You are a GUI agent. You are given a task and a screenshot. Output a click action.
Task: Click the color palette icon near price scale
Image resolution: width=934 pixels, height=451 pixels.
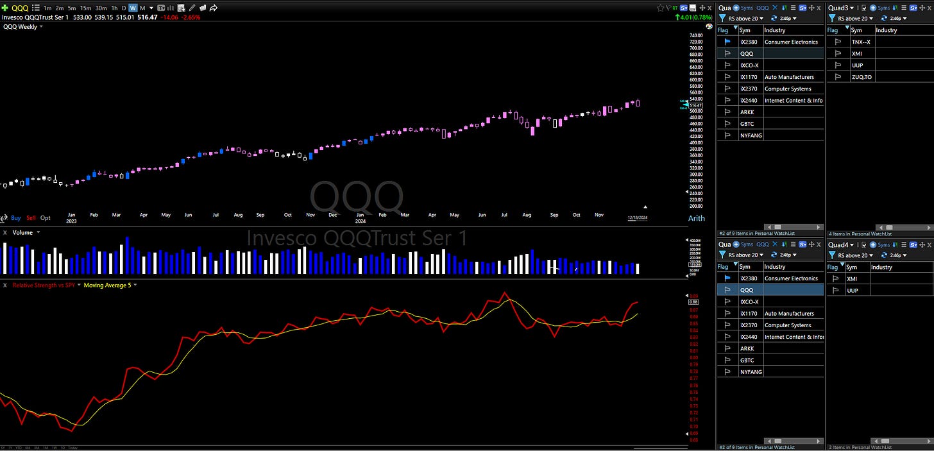point(709,26)
